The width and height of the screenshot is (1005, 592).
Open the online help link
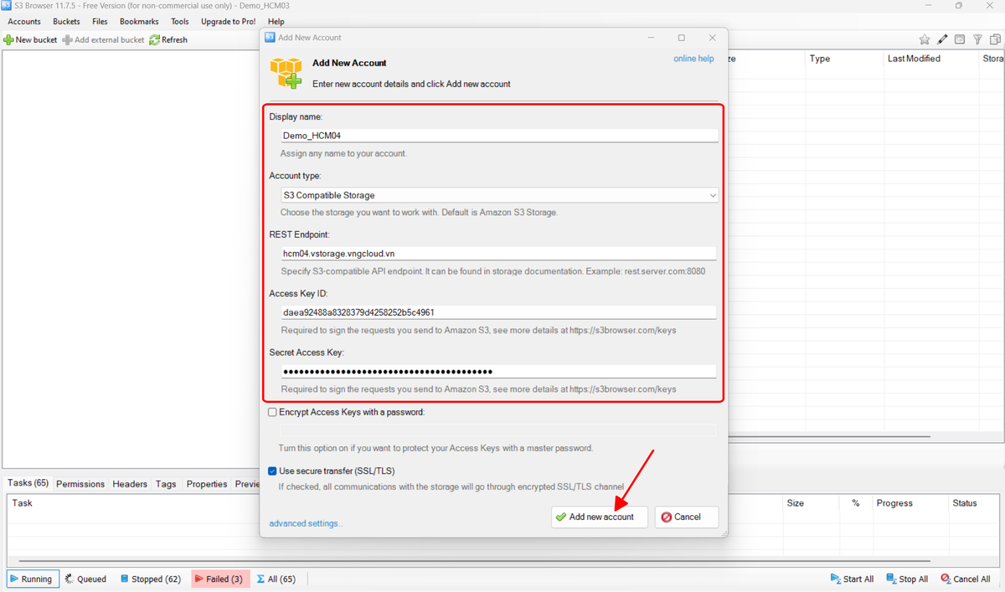693,59
